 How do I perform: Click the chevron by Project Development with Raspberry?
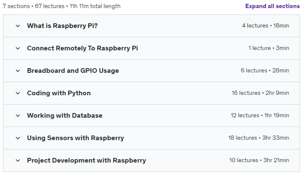click(x=18, y=160)
